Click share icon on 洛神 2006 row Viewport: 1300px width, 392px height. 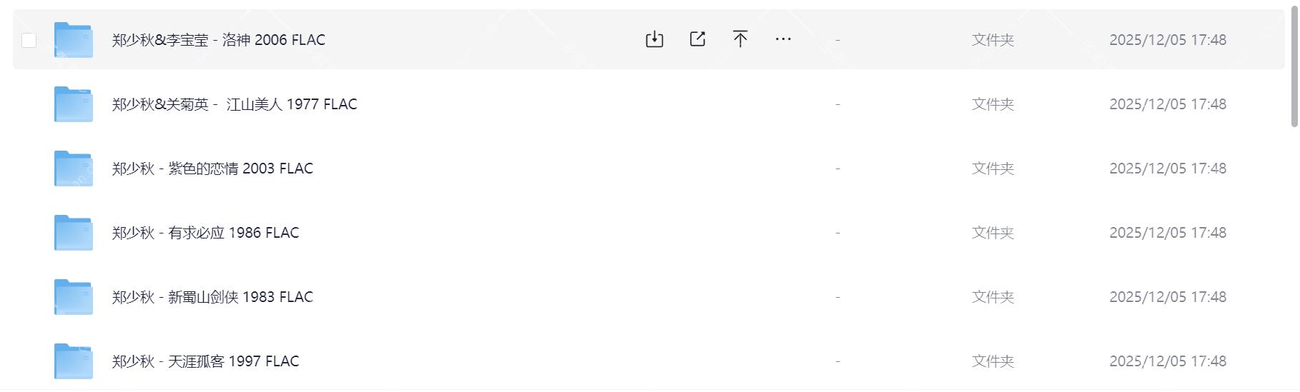coord(697,39)
